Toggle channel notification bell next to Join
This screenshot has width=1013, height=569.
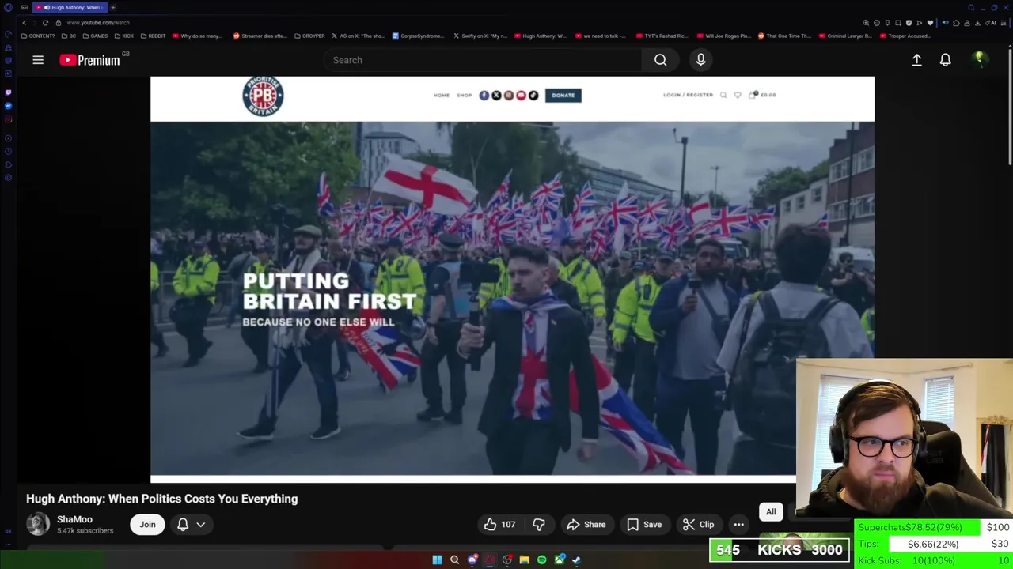[183, 525]
